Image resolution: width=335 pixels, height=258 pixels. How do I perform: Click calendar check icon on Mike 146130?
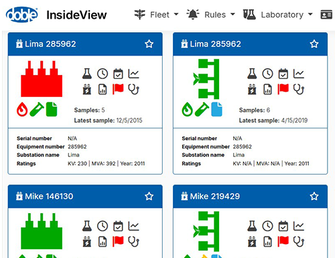(x=118, y=226)
